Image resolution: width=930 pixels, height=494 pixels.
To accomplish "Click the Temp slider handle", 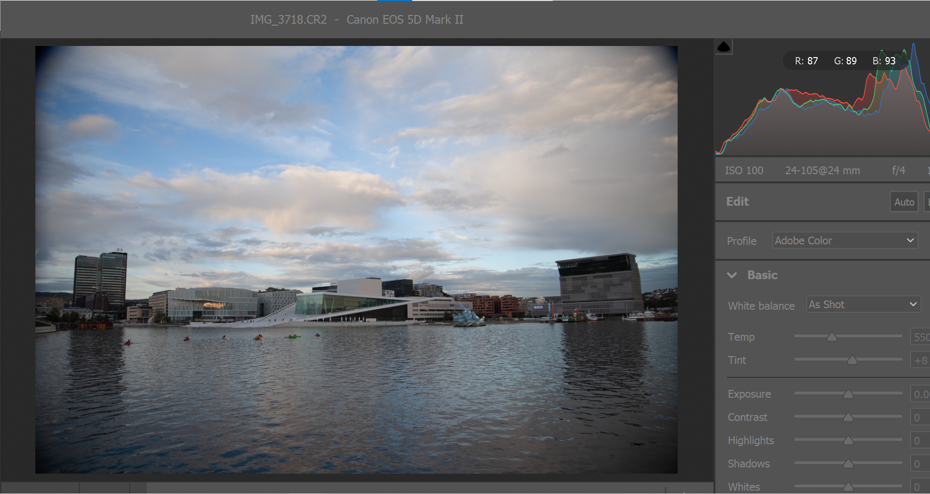I will [832, 337].
